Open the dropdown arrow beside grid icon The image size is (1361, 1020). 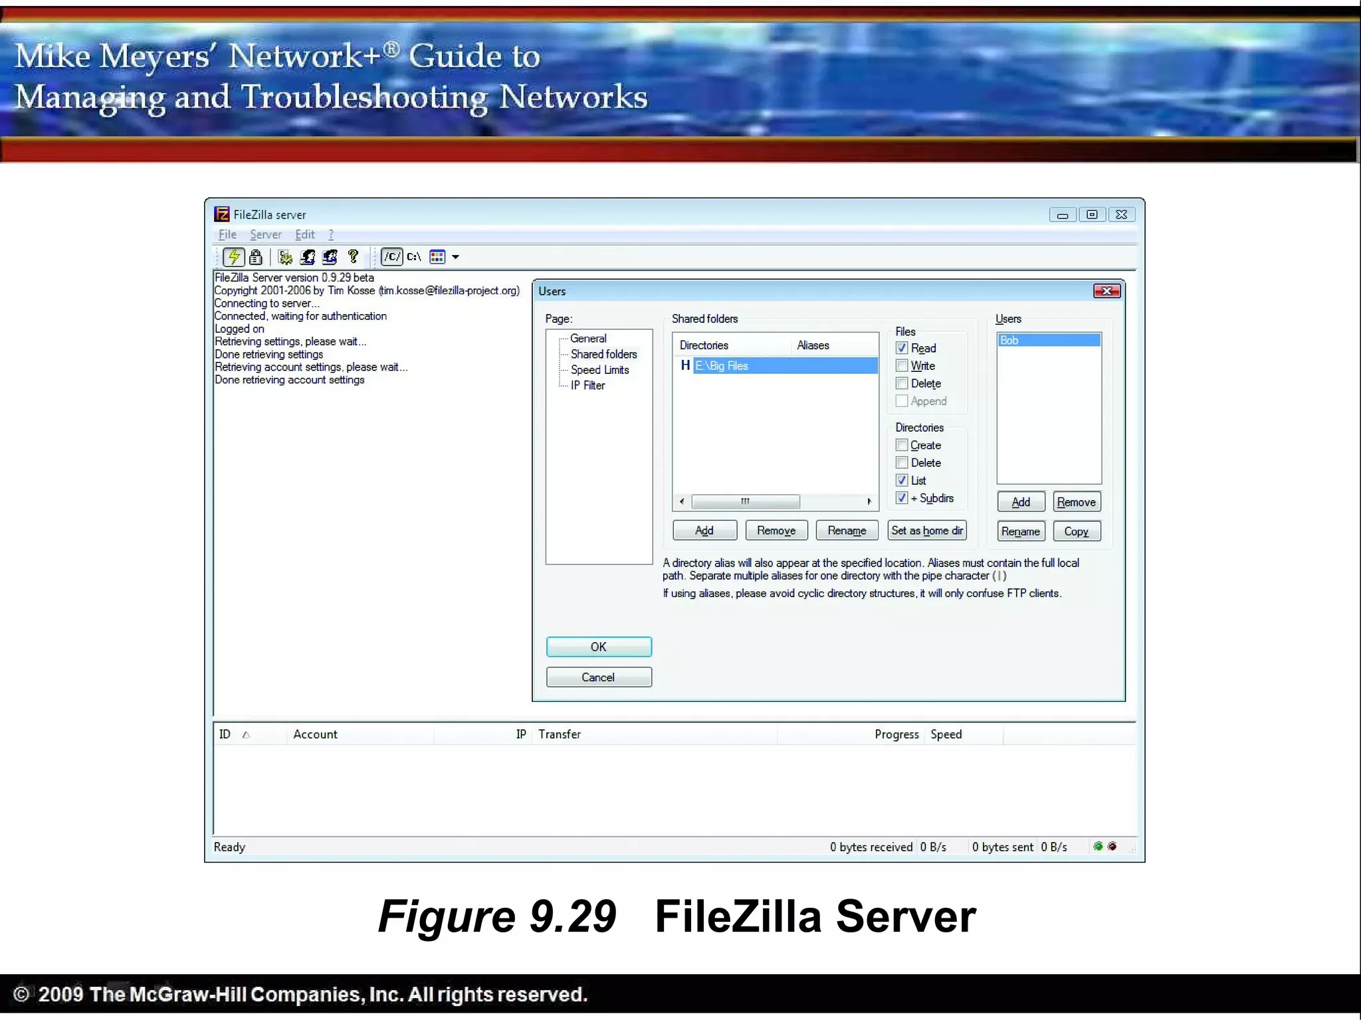[456, 257]
